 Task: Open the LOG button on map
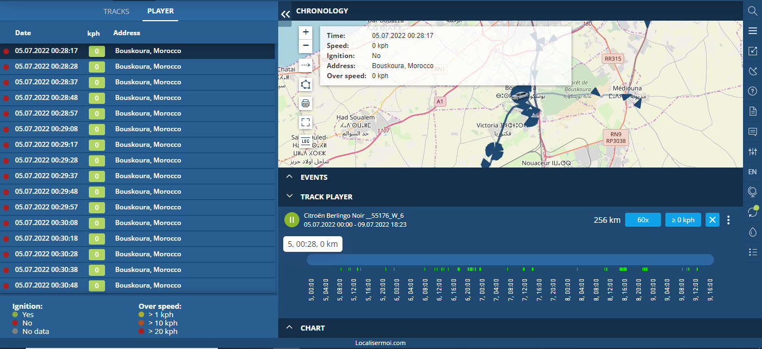pos(306,141)
